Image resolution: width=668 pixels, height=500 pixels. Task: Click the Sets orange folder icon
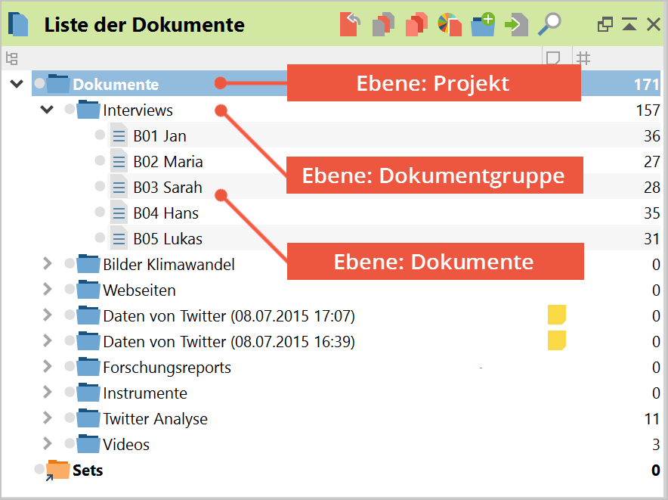[x=57, y=469]
